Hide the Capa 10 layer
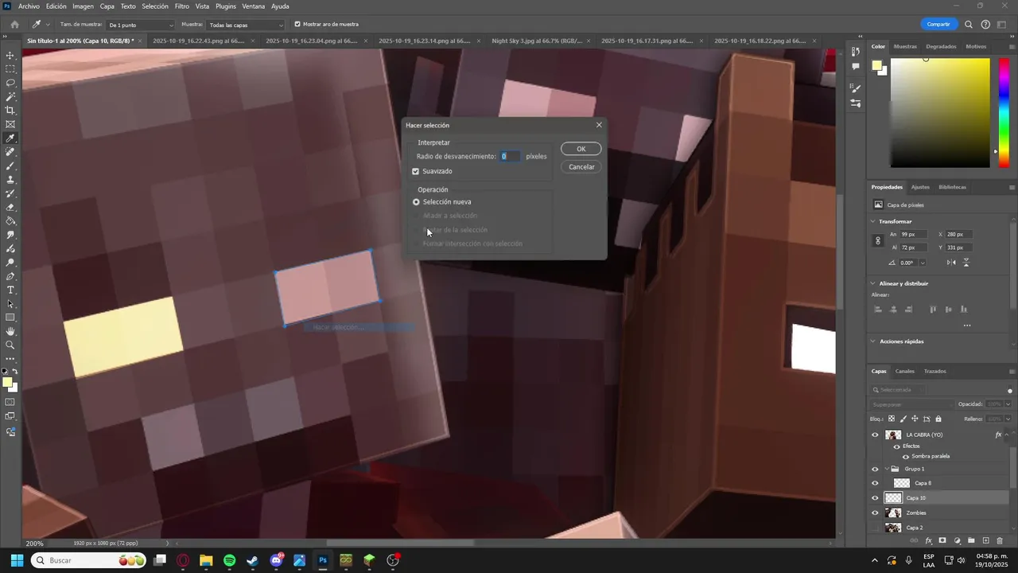Image resolution: width=1018 pixels, height=573 pixels. (875, 498)
